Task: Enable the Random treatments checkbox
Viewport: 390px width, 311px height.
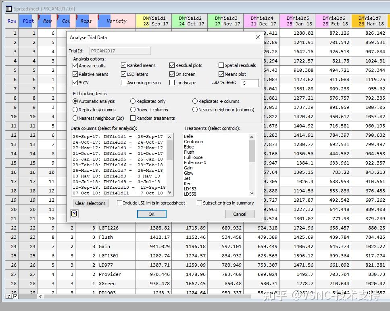Action: click(x=133, y=118)
